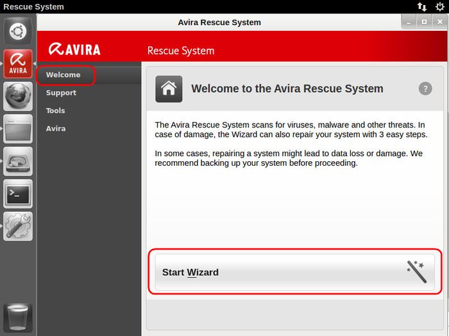
Task: Launch the terminal from the dock
Action: [18, 194]
